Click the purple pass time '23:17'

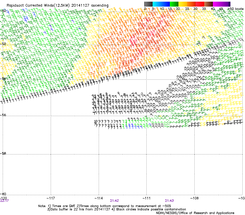[4, 201]
